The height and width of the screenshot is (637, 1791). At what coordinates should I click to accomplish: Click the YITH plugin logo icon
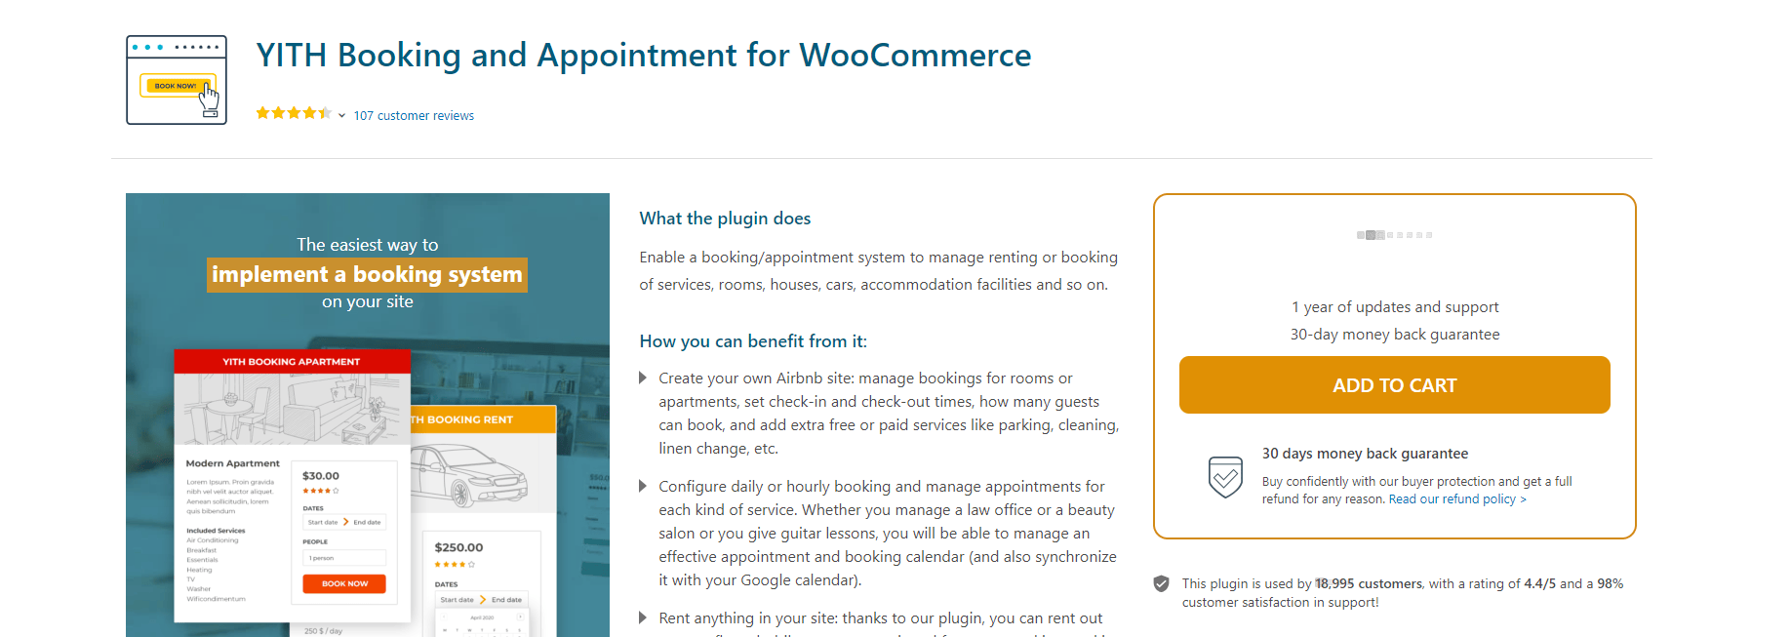pos(176,79)
